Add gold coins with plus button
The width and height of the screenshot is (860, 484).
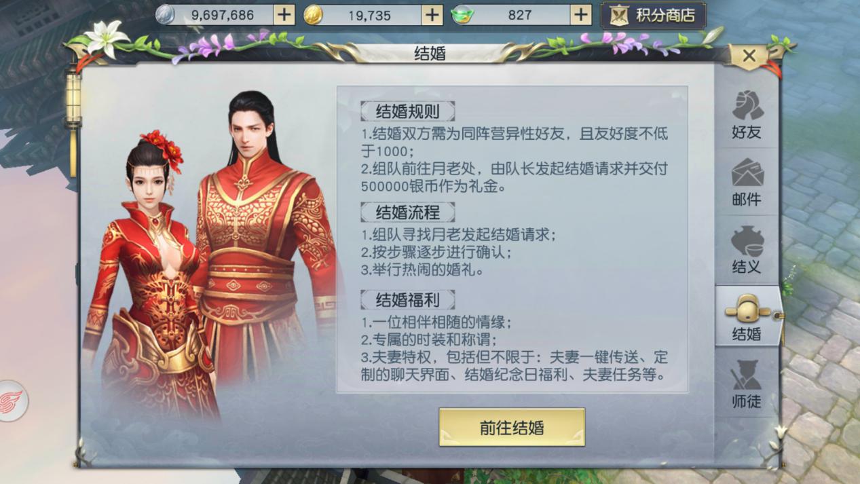[432, 14]
